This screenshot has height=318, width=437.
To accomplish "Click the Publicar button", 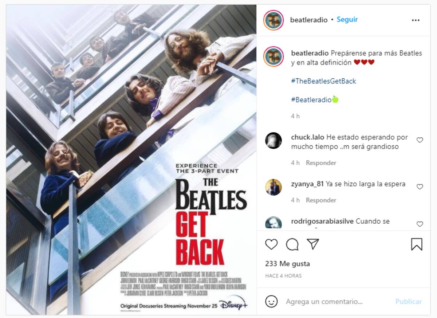I will click(x=409, y=302).
